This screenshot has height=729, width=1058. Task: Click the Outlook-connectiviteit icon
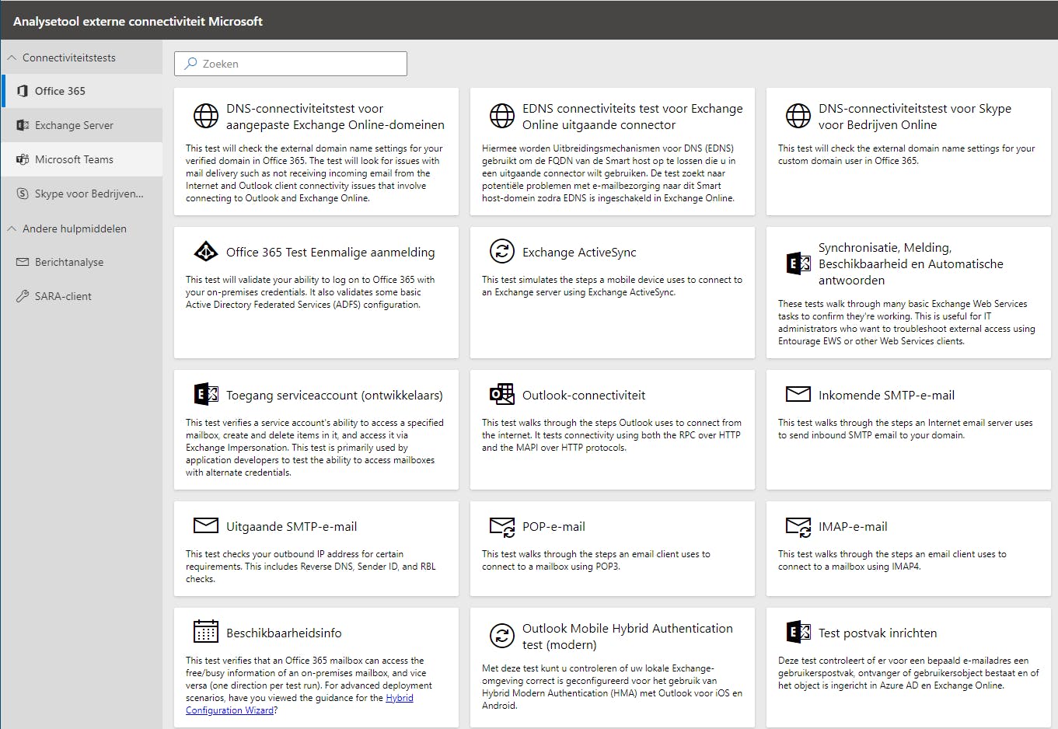tap(502, 394)
